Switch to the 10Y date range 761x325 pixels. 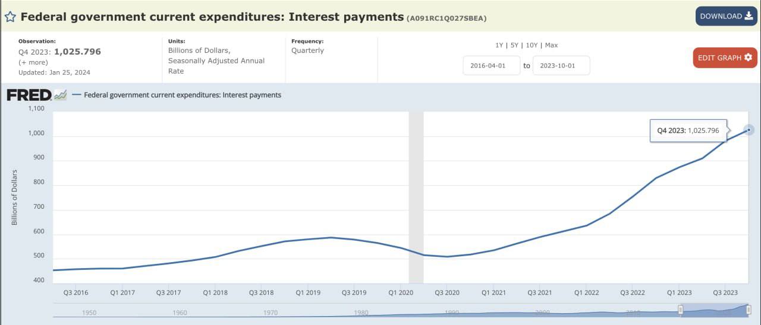click(x=532, y=45)
